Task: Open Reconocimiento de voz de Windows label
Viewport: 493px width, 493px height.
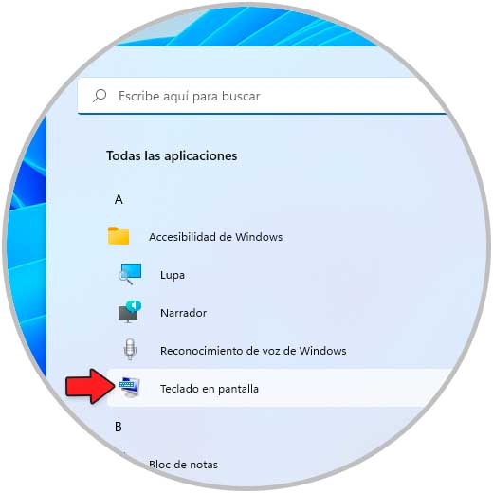Action: [x=253, y=351]
